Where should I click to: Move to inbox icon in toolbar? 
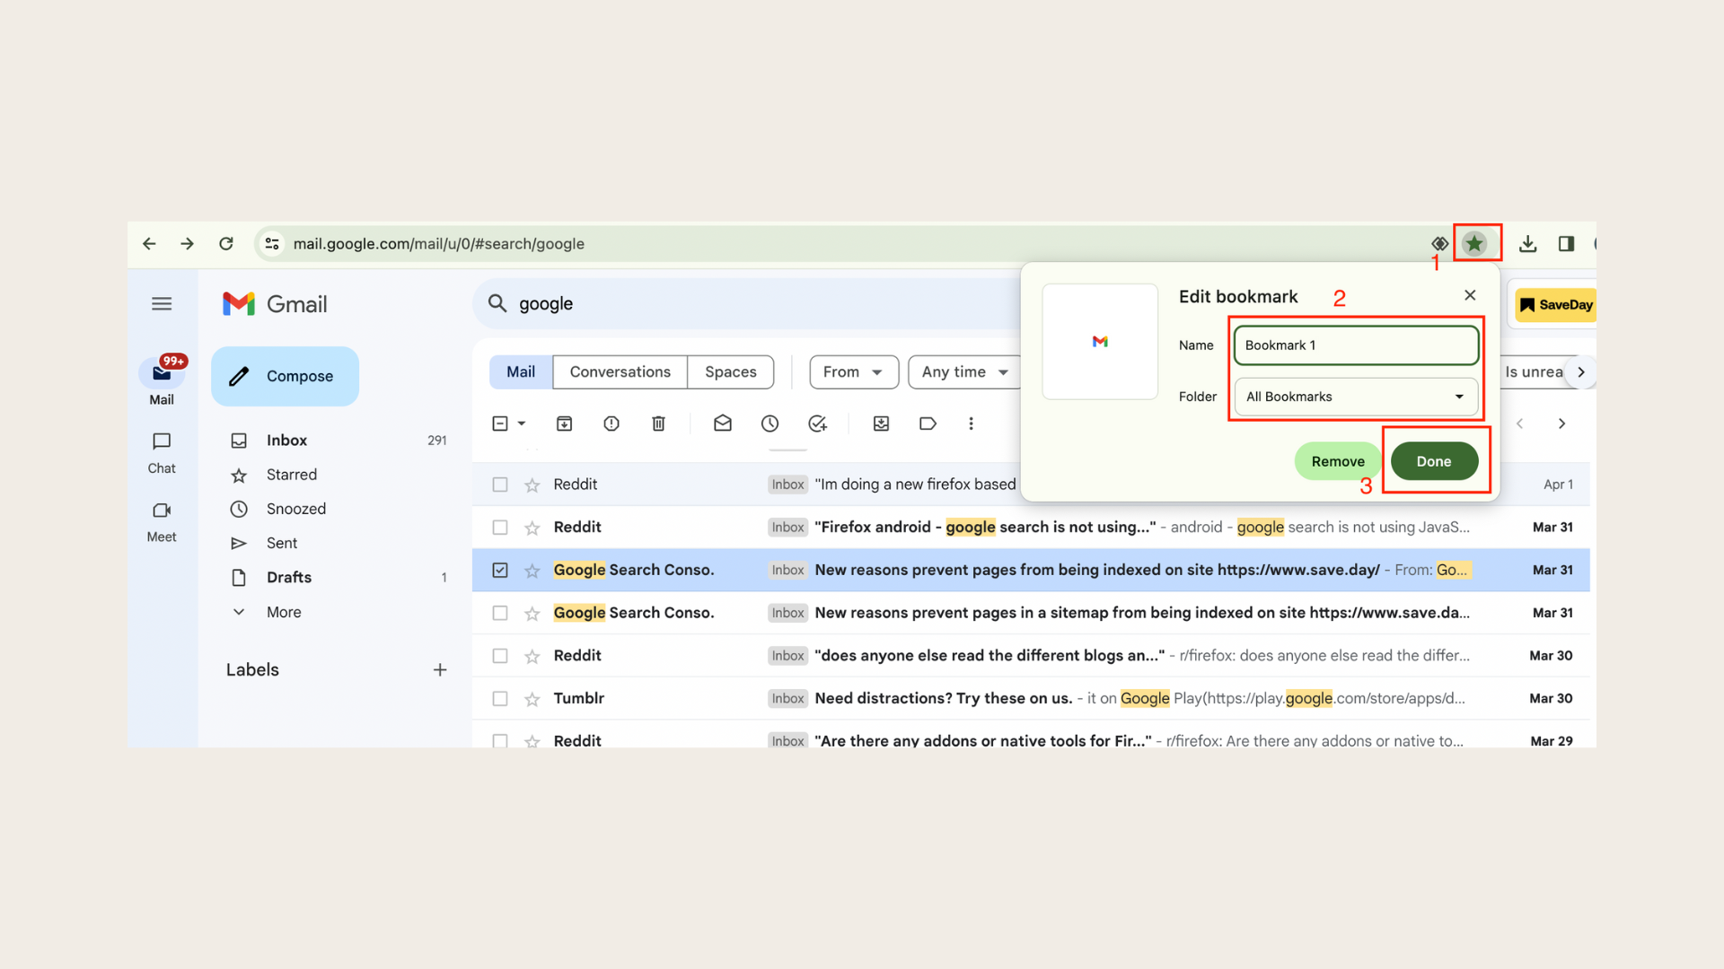(882, 423)
